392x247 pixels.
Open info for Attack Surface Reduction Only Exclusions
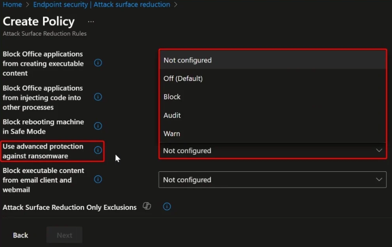click(x=167, y=207)
